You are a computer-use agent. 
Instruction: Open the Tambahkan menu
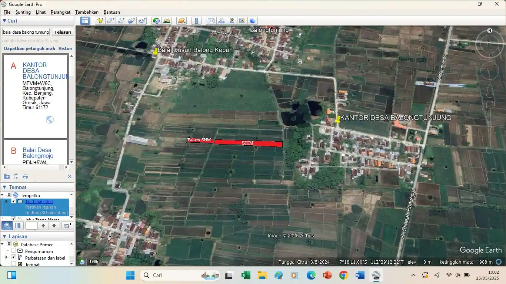tap(87, 12)
